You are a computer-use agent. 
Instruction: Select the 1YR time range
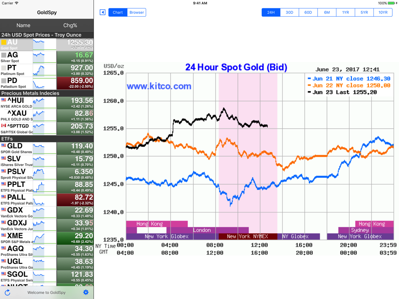[346, 12]
